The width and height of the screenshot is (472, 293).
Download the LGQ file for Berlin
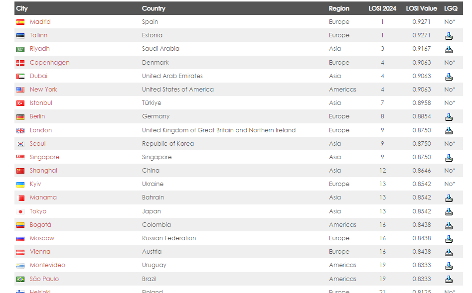tap(449, 117)
